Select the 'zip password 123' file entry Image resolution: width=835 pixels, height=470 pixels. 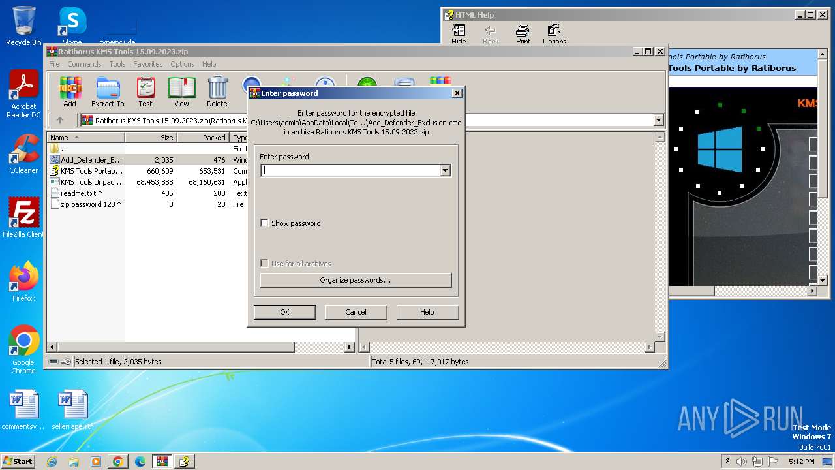pyautogui.click(x=148, y=204)
